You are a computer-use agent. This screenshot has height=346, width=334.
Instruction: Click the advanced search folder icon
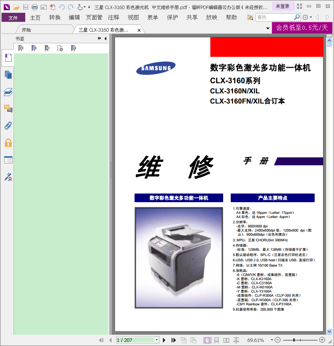coord(250,17)
